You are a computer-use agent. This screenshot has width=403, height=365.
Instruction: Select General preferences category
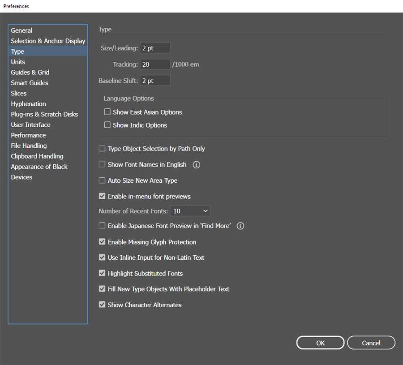21,30
